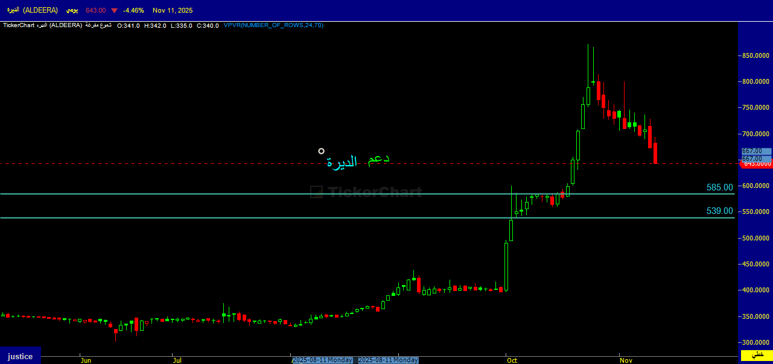Viewport: 773px width, 364px height.
Task: Click the upper 667.00 price axis tag
Action: click(756, 151)
